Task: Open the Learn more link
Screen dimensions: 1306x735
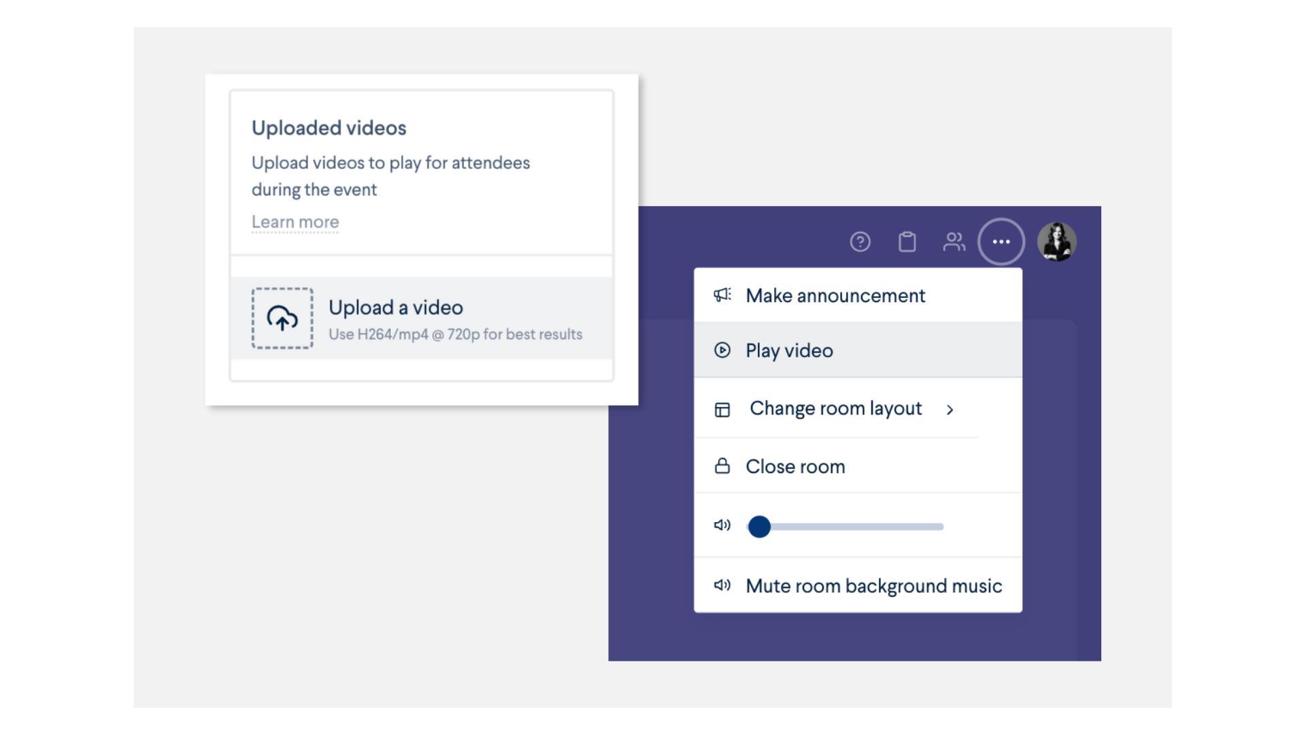Action: click(295, 222)
